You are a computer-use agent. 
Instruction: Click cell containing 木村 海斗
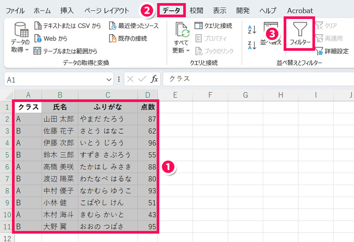(60, 215)
